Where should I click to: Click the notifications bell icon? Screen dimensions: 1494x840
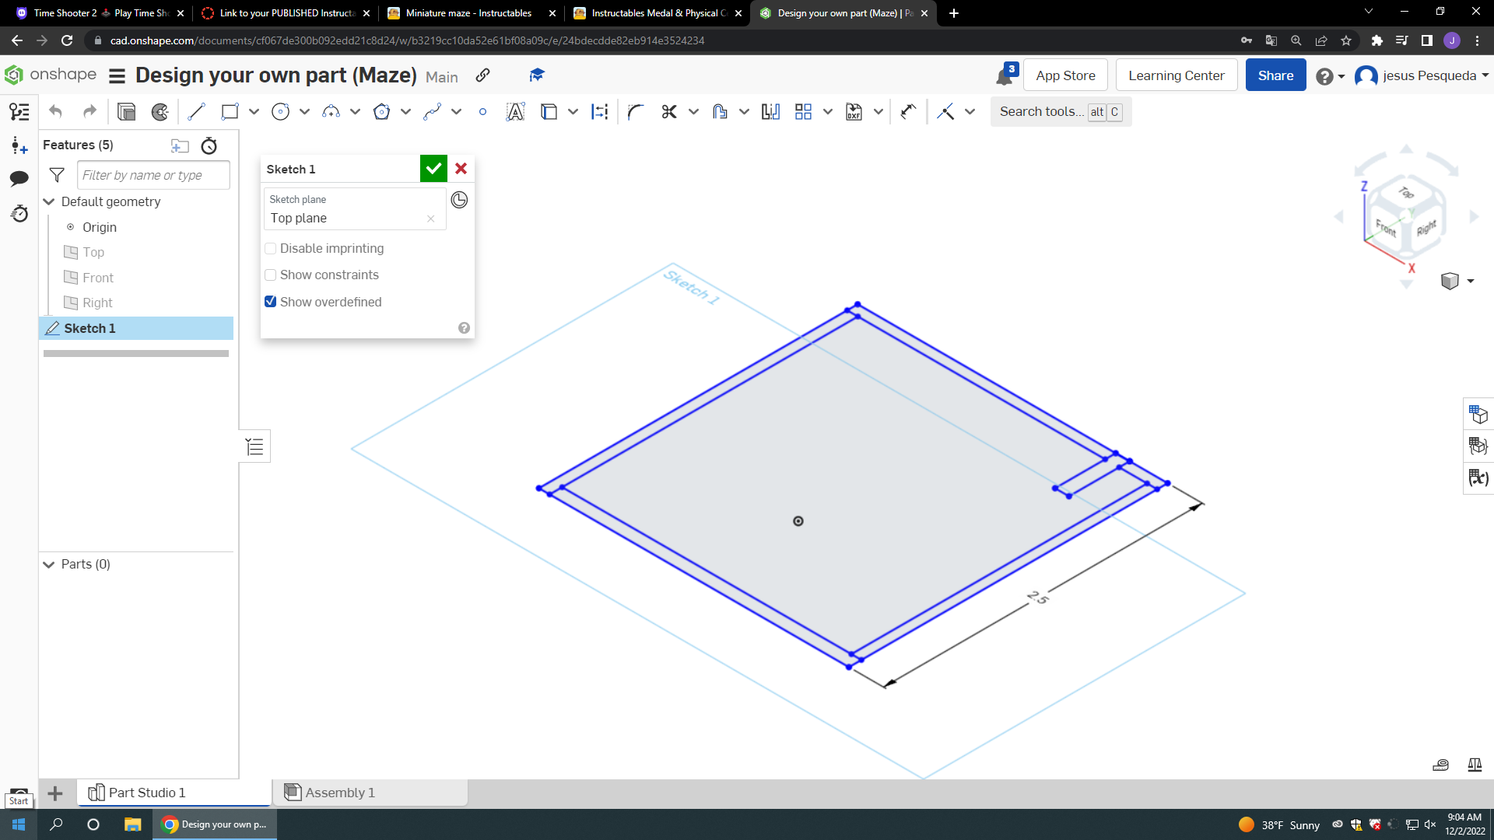click(x=1004, y=75)
